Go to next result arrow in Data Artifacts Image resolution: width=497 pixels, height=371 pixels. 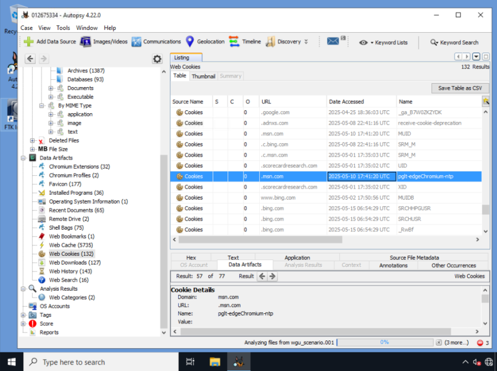click(272, 276)
